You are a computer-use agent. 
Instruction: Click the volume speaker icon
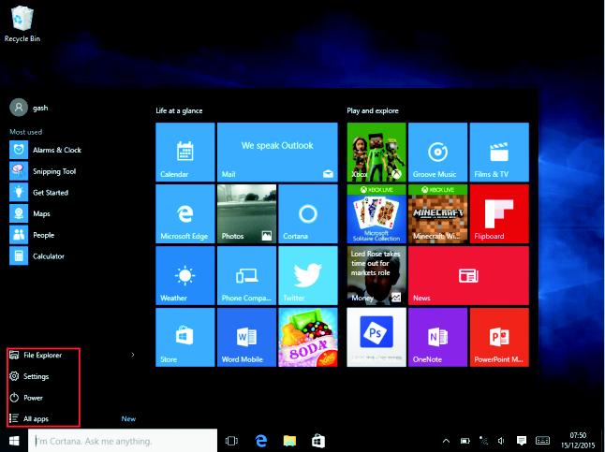point(501,441)
